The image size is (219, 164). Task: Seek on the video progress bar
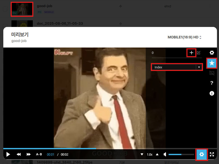[x=110, y=148]
